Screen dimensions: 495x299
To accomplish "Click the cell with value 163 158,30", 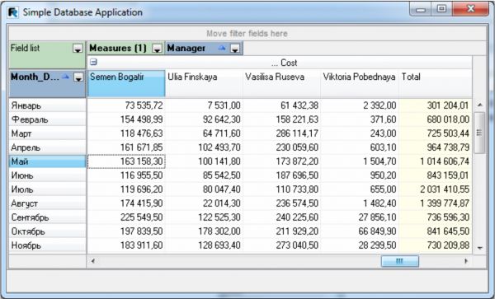I will pos(126,161).
